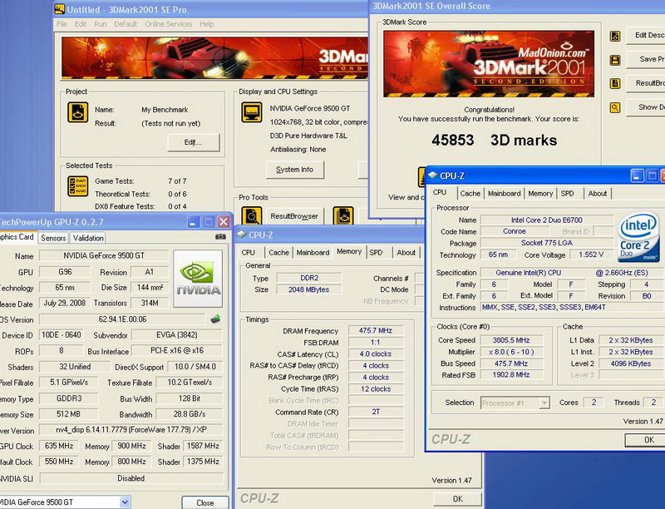The height and width of the screenshot is (509, 665).
Task: Click the Edit Description button
Action: tap(646, 35)
